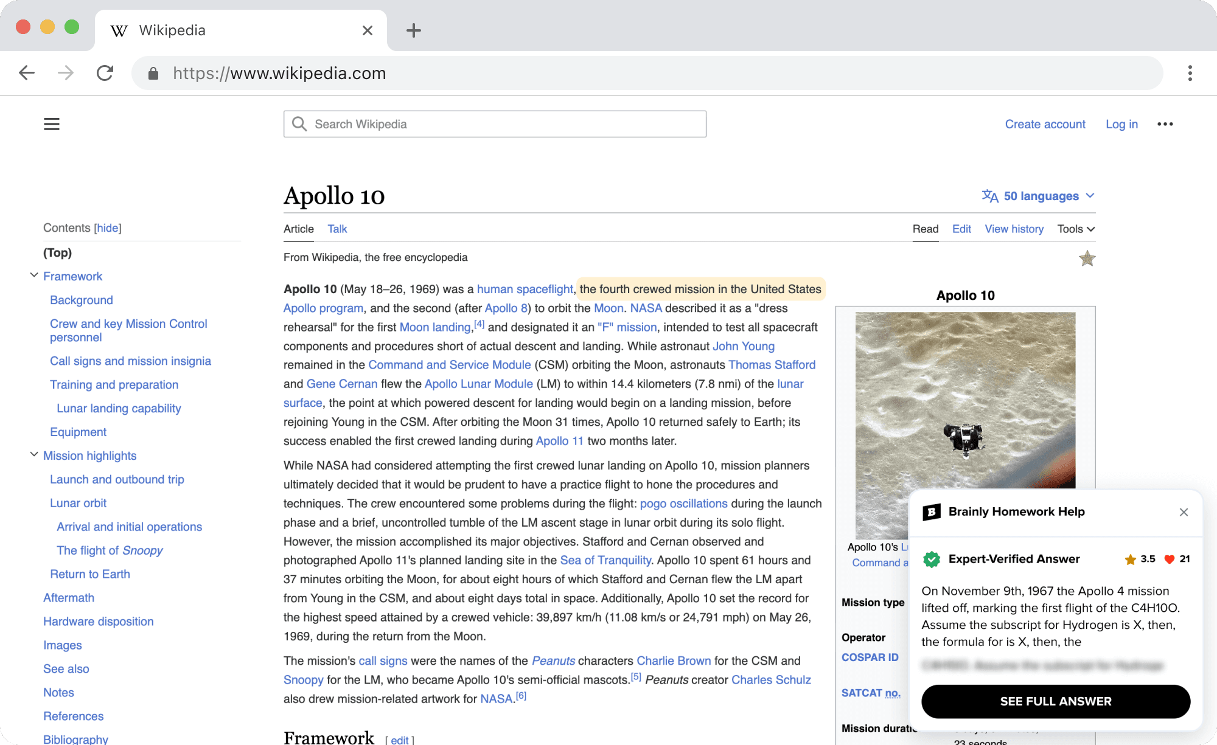Click the site lock icon in address bar
This screenshot has height=745, width=1217.
[x=153, y=74]
